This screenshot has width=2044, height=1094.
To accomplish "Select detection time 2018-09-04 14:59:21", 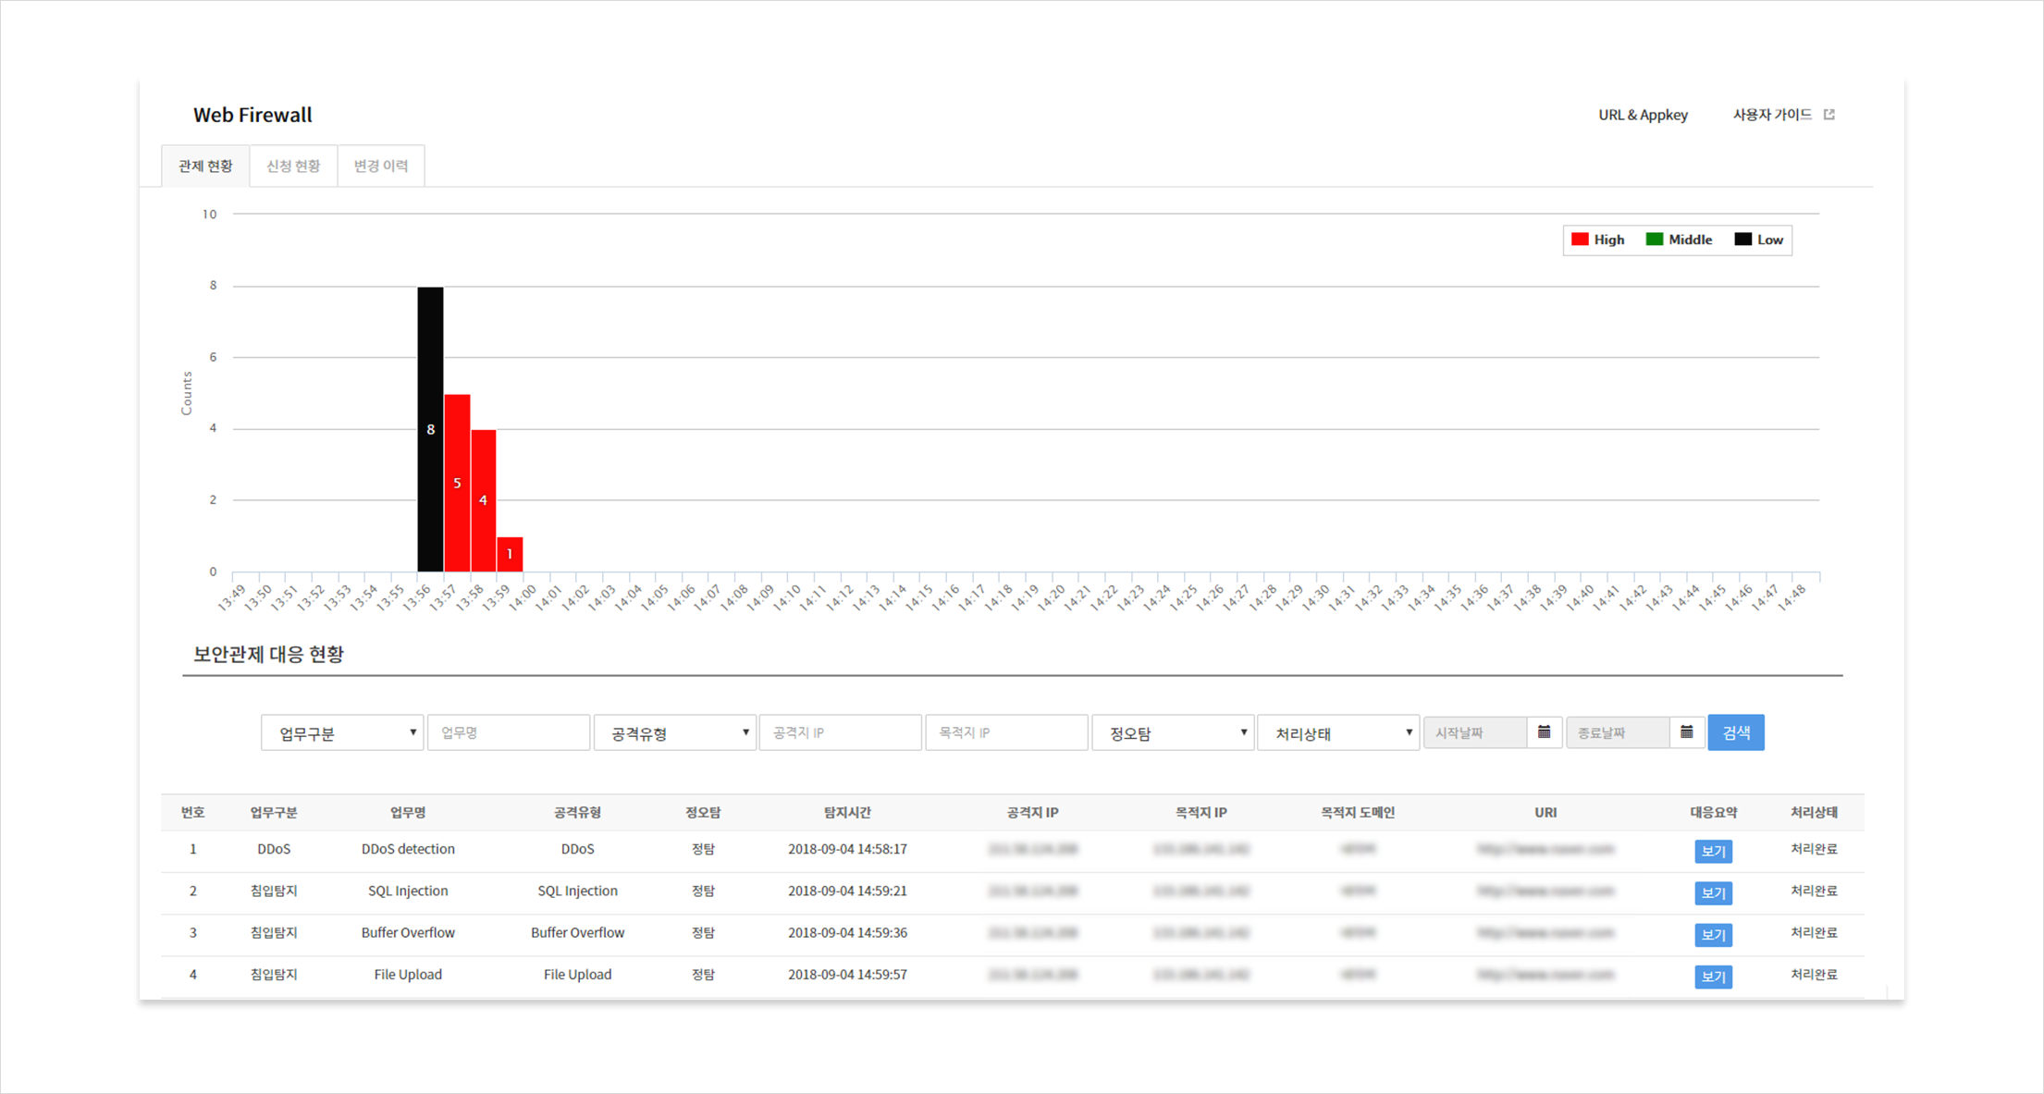I will [x=847, y=891].
